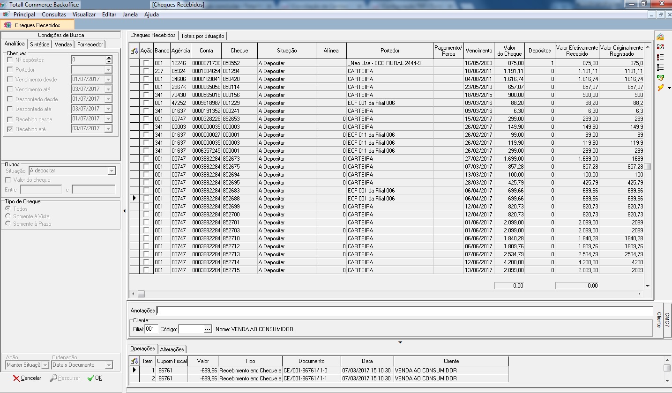
Task: Click the sort icon in the cheques grid corner
Action: [x=134, y=51]
